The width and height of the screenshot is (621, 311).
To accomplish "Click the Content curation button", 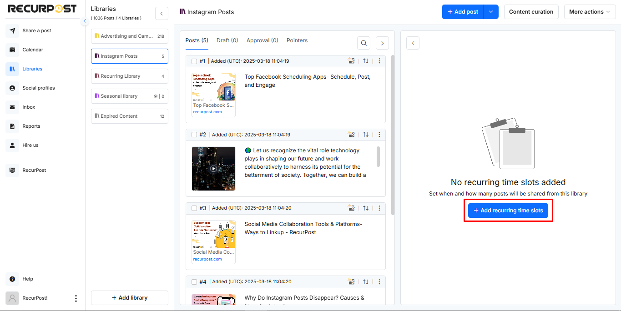I will (x=531, y=12).
